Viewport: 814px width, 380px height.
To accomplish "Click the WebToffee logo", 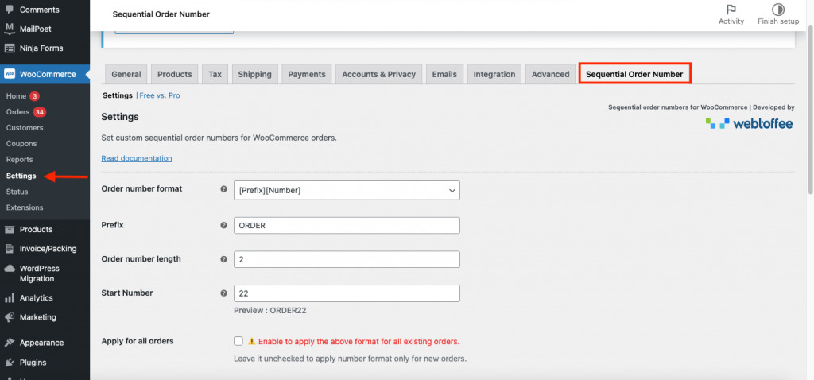I will click(x=749, y=123).
